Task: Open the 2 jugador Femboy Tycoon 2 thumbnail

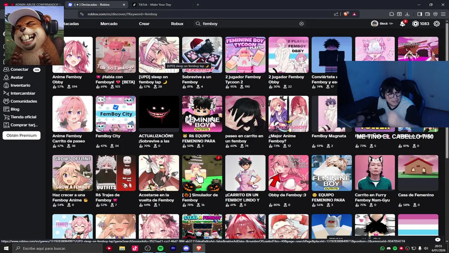Action: point(245,55)
